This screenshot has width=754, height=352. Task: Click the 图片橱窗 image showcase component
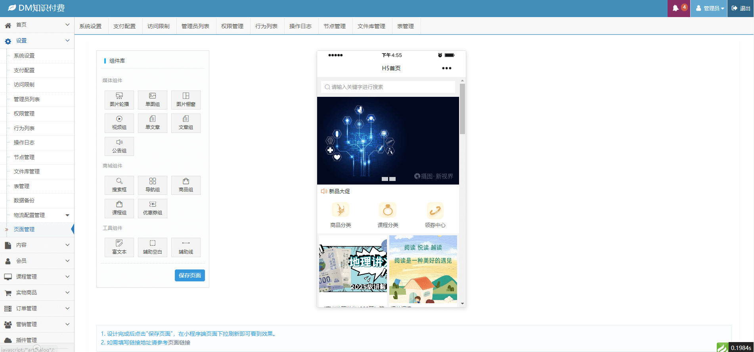(x=186, y=100)
